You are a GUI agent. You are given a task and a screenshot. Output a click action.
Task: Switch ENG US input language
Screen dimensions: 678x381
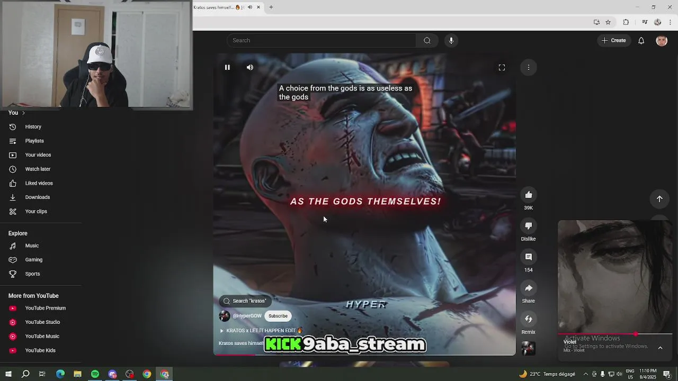pos(630,374)
